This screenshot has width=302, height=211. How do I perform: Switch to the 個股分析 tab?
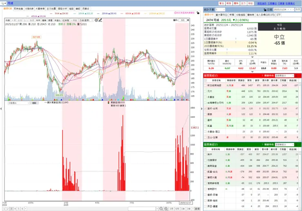(x=62, y=9)
